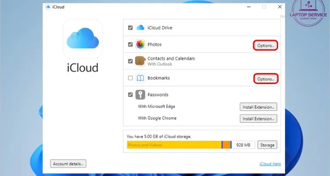Click the iCloud Drive cloud icon
This screenshot has width=330, height=176.
tap(140, 28)
